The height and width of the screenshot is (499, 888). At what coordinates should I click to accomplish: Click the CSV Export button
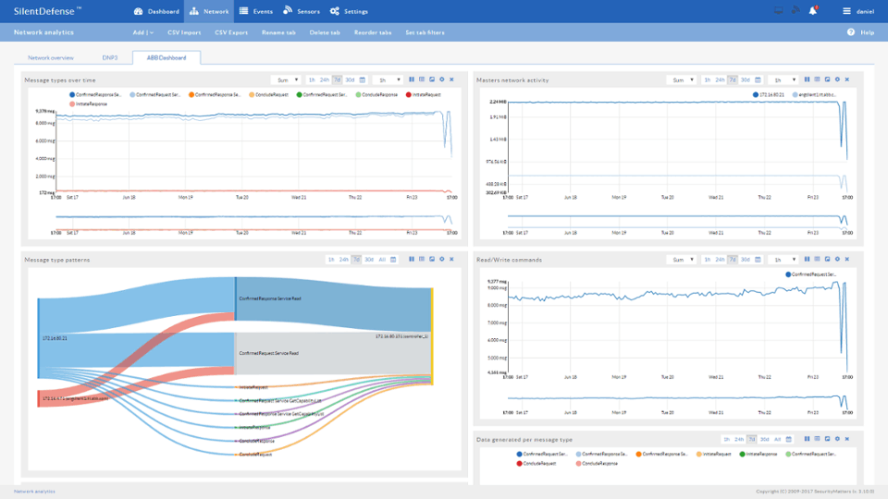231,32
